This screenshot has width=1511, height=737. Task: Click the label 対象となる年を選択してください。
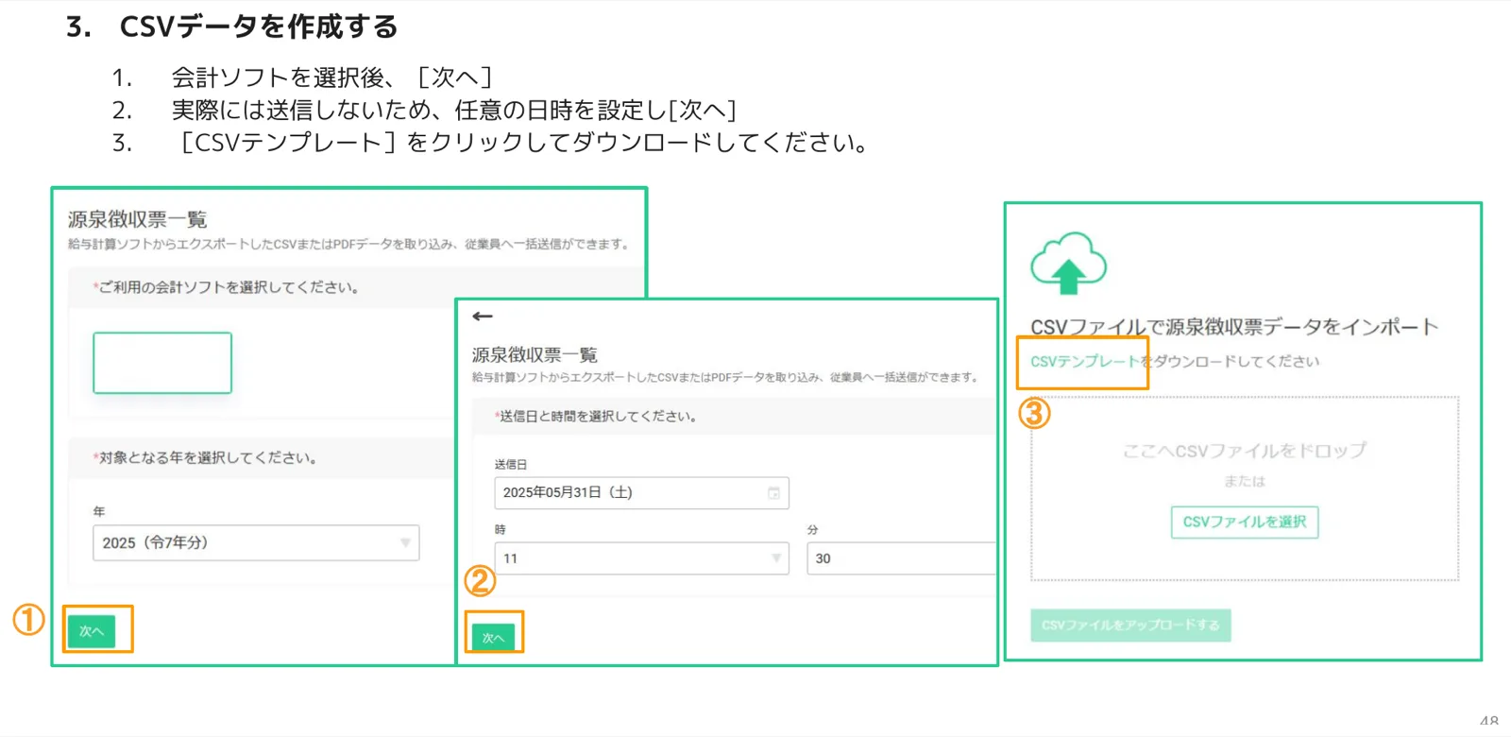(x=205, y=457)
